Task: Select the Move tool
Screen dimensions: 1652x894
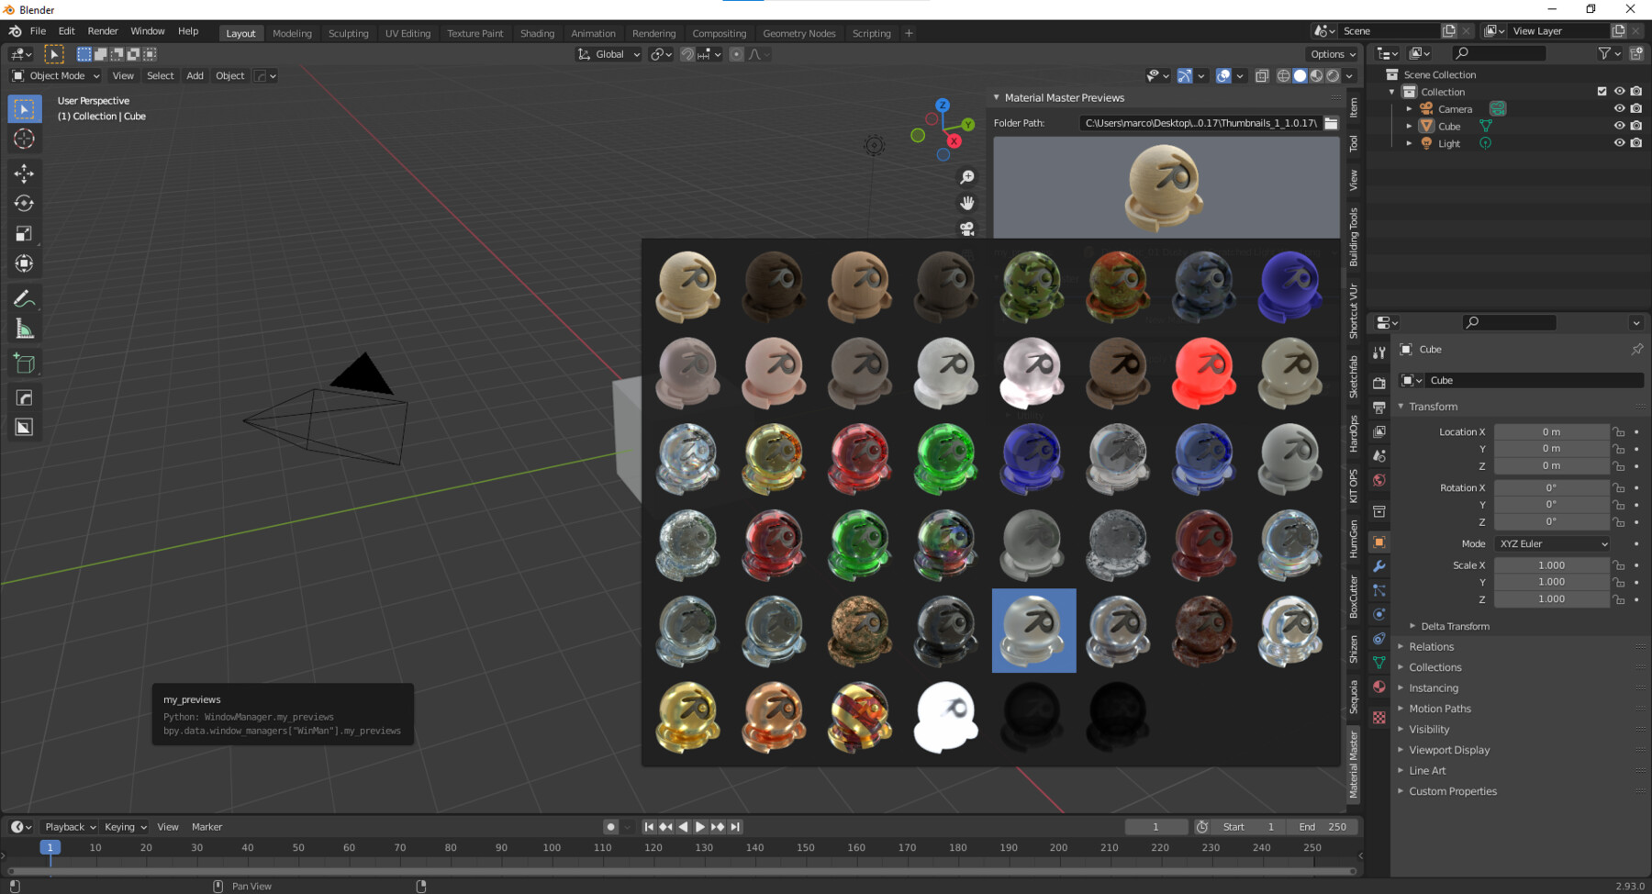Action: [24, 172]
